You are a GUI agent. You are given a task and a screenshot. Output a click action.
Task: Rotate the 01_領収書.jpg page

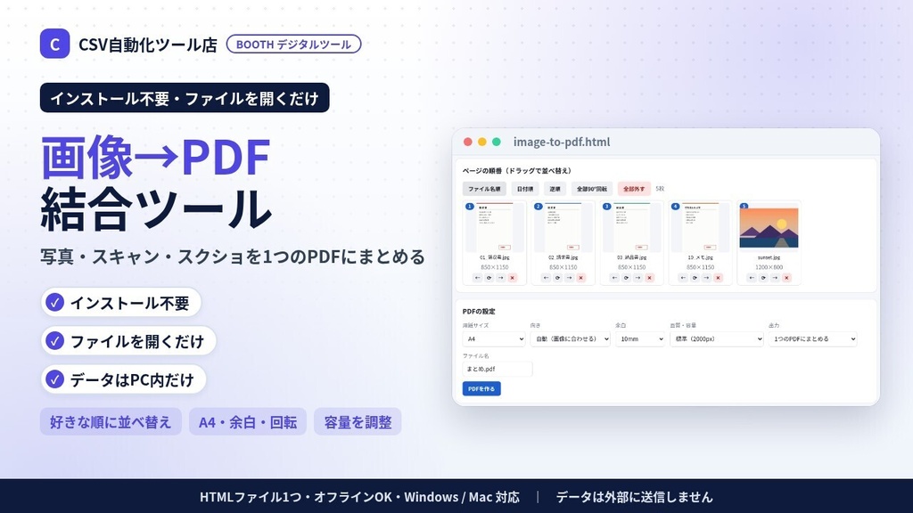click(489, 278)
